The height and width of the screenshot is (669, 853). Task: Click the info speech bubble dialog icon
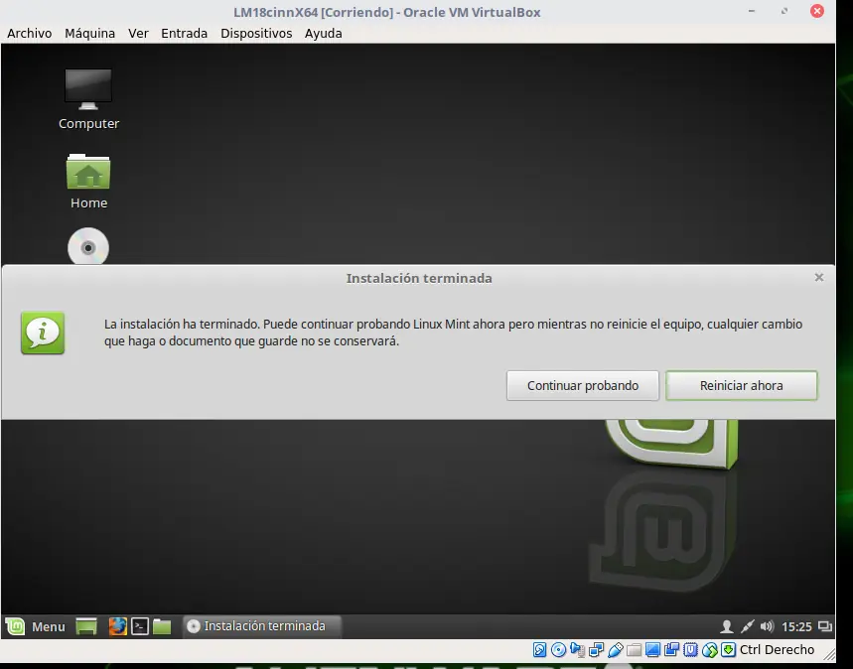tap(43, 333)
